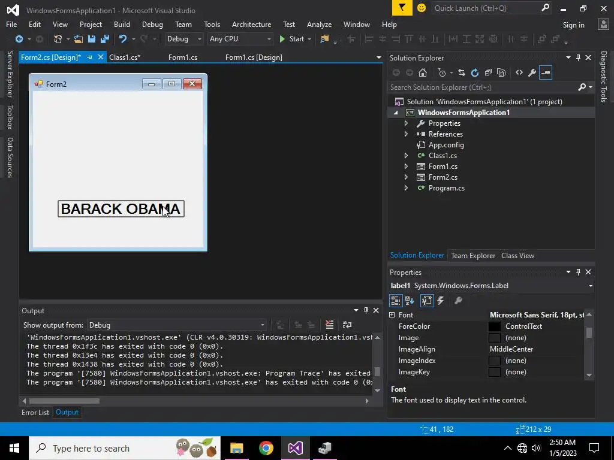Open the Error List tab
The height and width of the screenshot is (460, 614).
click(x=35, y=412)
